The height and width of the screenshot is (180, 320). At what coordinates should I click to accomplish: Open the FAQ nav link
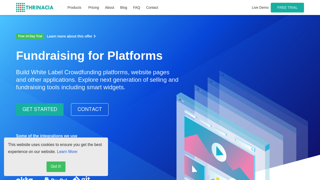click(x=136, y=7)
